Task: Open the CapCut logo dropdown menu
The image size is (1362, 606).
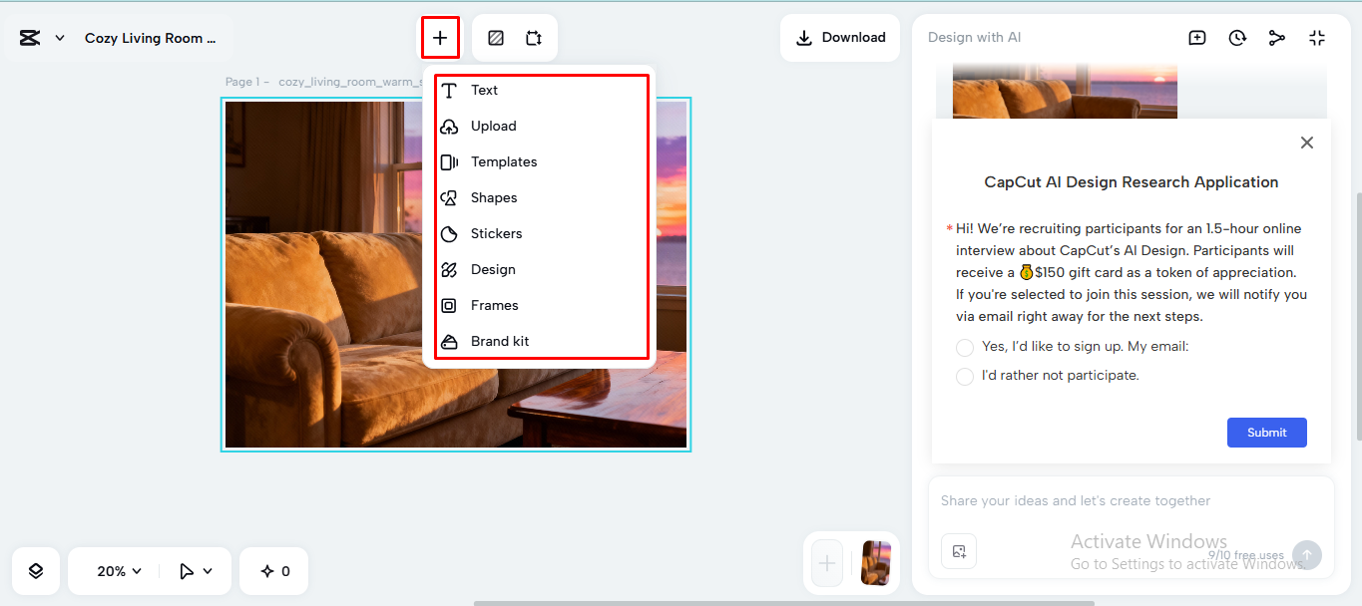Action: click(41, 37)
